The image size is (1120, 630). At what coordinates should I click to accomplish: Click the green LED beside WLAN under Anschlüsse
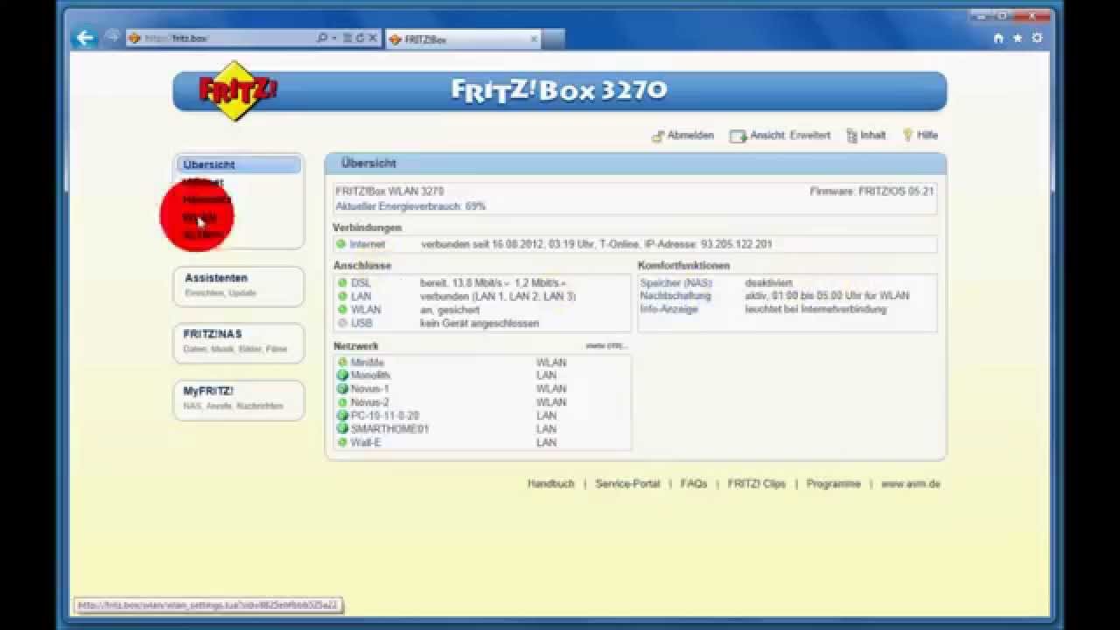point(343,310)
